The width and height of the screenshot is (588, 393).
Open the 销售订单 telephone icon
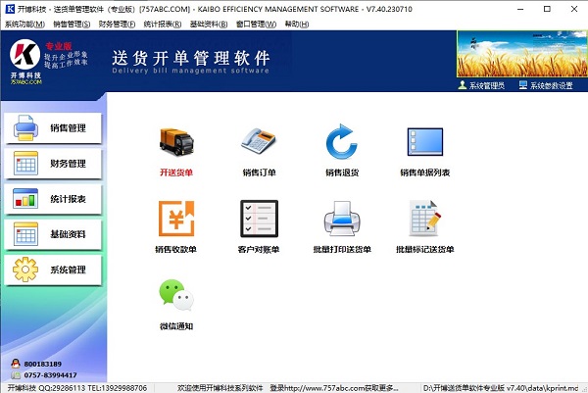[x=259, y=141]
